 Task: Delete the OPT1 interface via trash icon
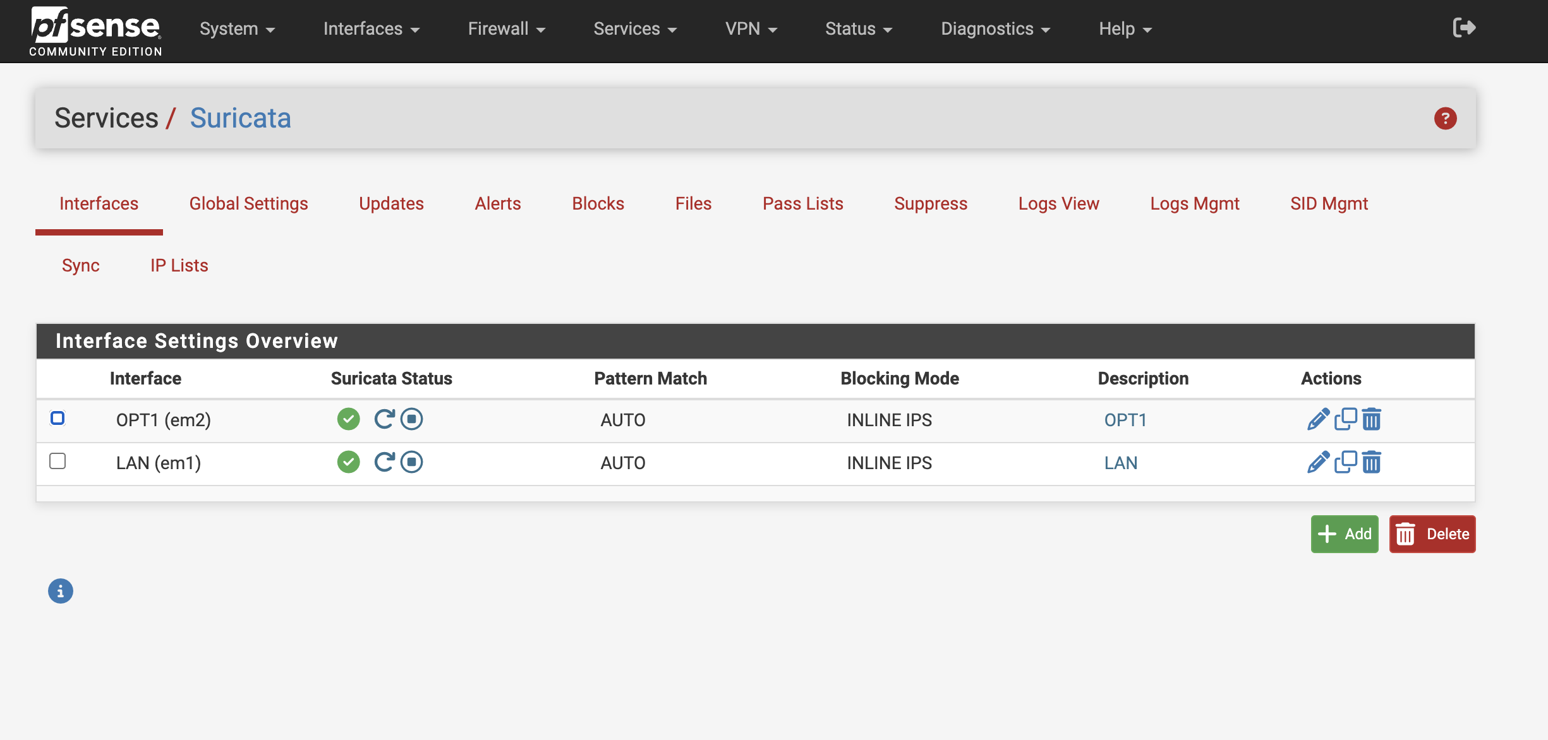(x=1371, y=419)
